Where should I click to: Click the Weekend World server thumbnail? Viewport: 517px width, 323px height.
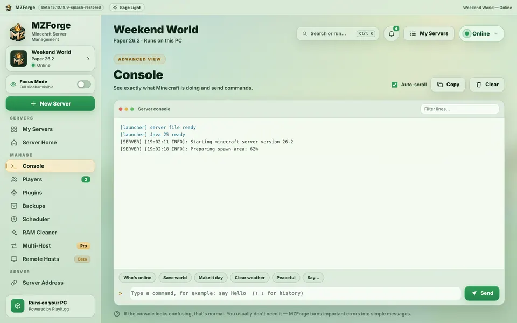[18, 58]
